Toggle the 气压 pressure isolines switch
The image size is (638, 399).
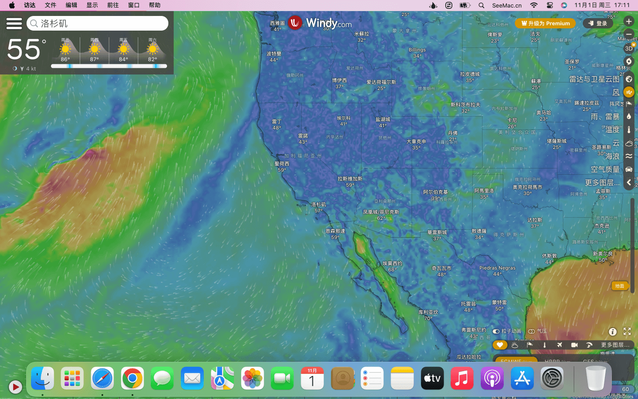coord(531,331)
